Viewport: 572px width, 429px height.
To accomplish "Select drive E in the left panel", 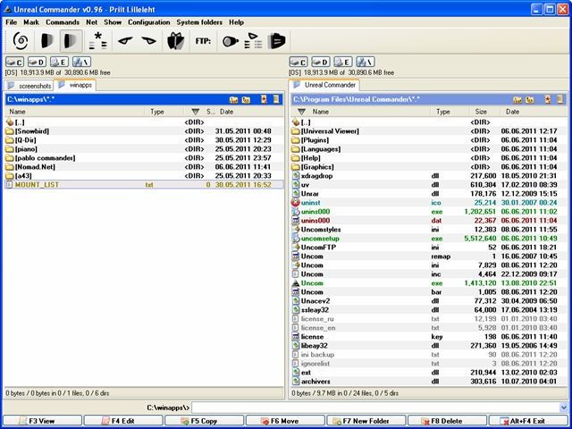I will point(59,62).
